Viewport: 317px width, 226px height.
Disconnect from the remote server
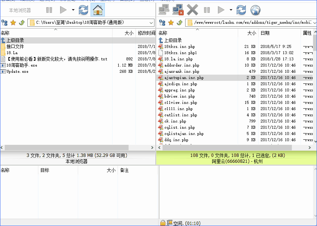(178, 10)
